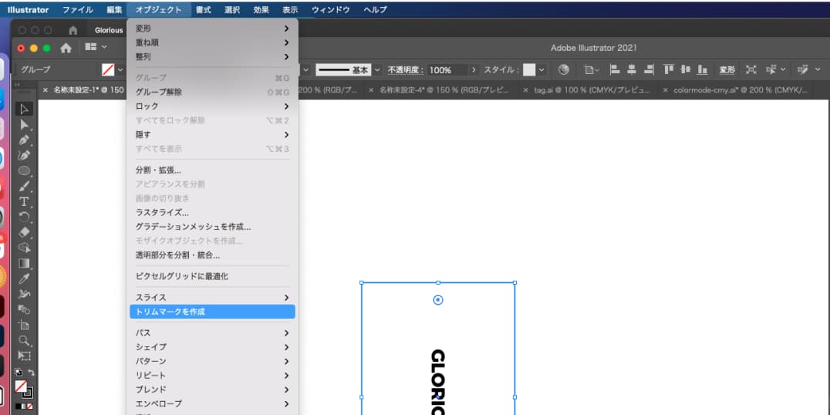
Task: Switch to the 名称未設定-4 document tab
Action: click(440, 90)
